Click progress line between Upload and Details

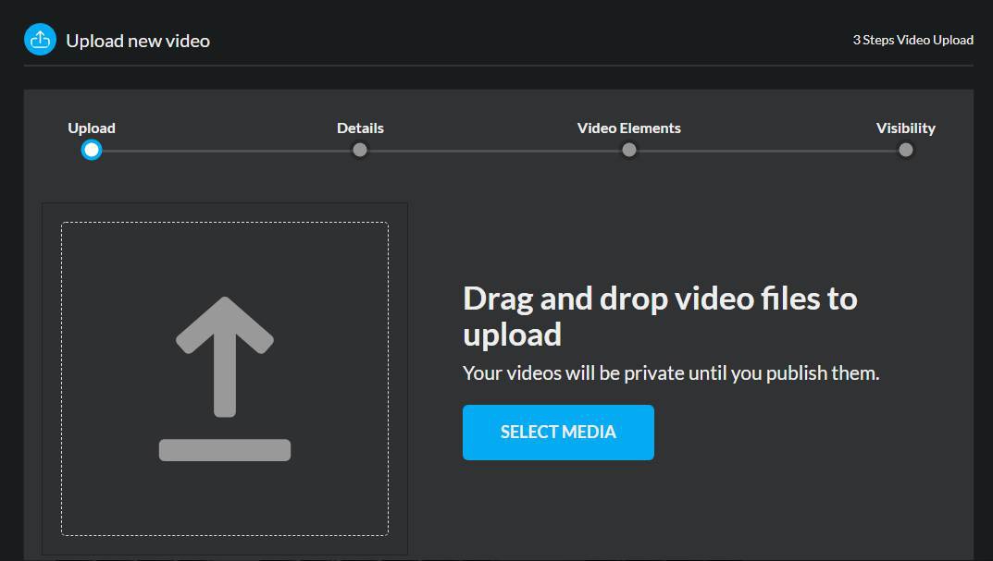click(225, 151)
